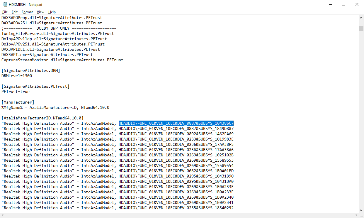Click the DAX3APIDLL.dll line
The image size is (364, 218).
click(x=51, y=49)
